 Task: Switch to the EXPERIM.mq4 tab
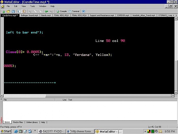point(123,15)
